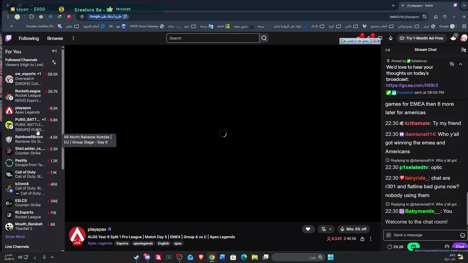The width and height of the screenshot is (468, 263).
Task: Open Microsoft Edge from the taskbar
Action: pos(244,257)
